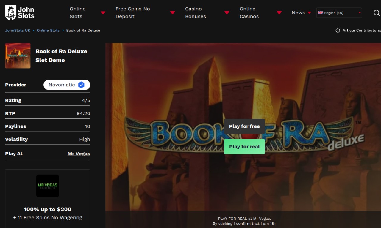
Task: Click the PLAY FOR REAL at Mr Vegas notice
Action: (x=244, y=218)
